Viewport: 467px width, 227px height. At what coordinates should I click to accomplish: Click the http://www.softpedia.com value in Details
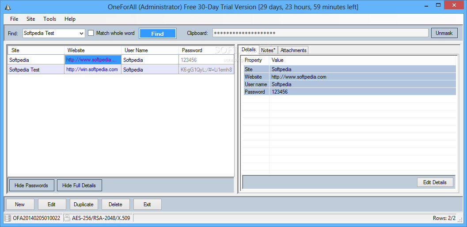pyautogui.click(x=299, y=77)
